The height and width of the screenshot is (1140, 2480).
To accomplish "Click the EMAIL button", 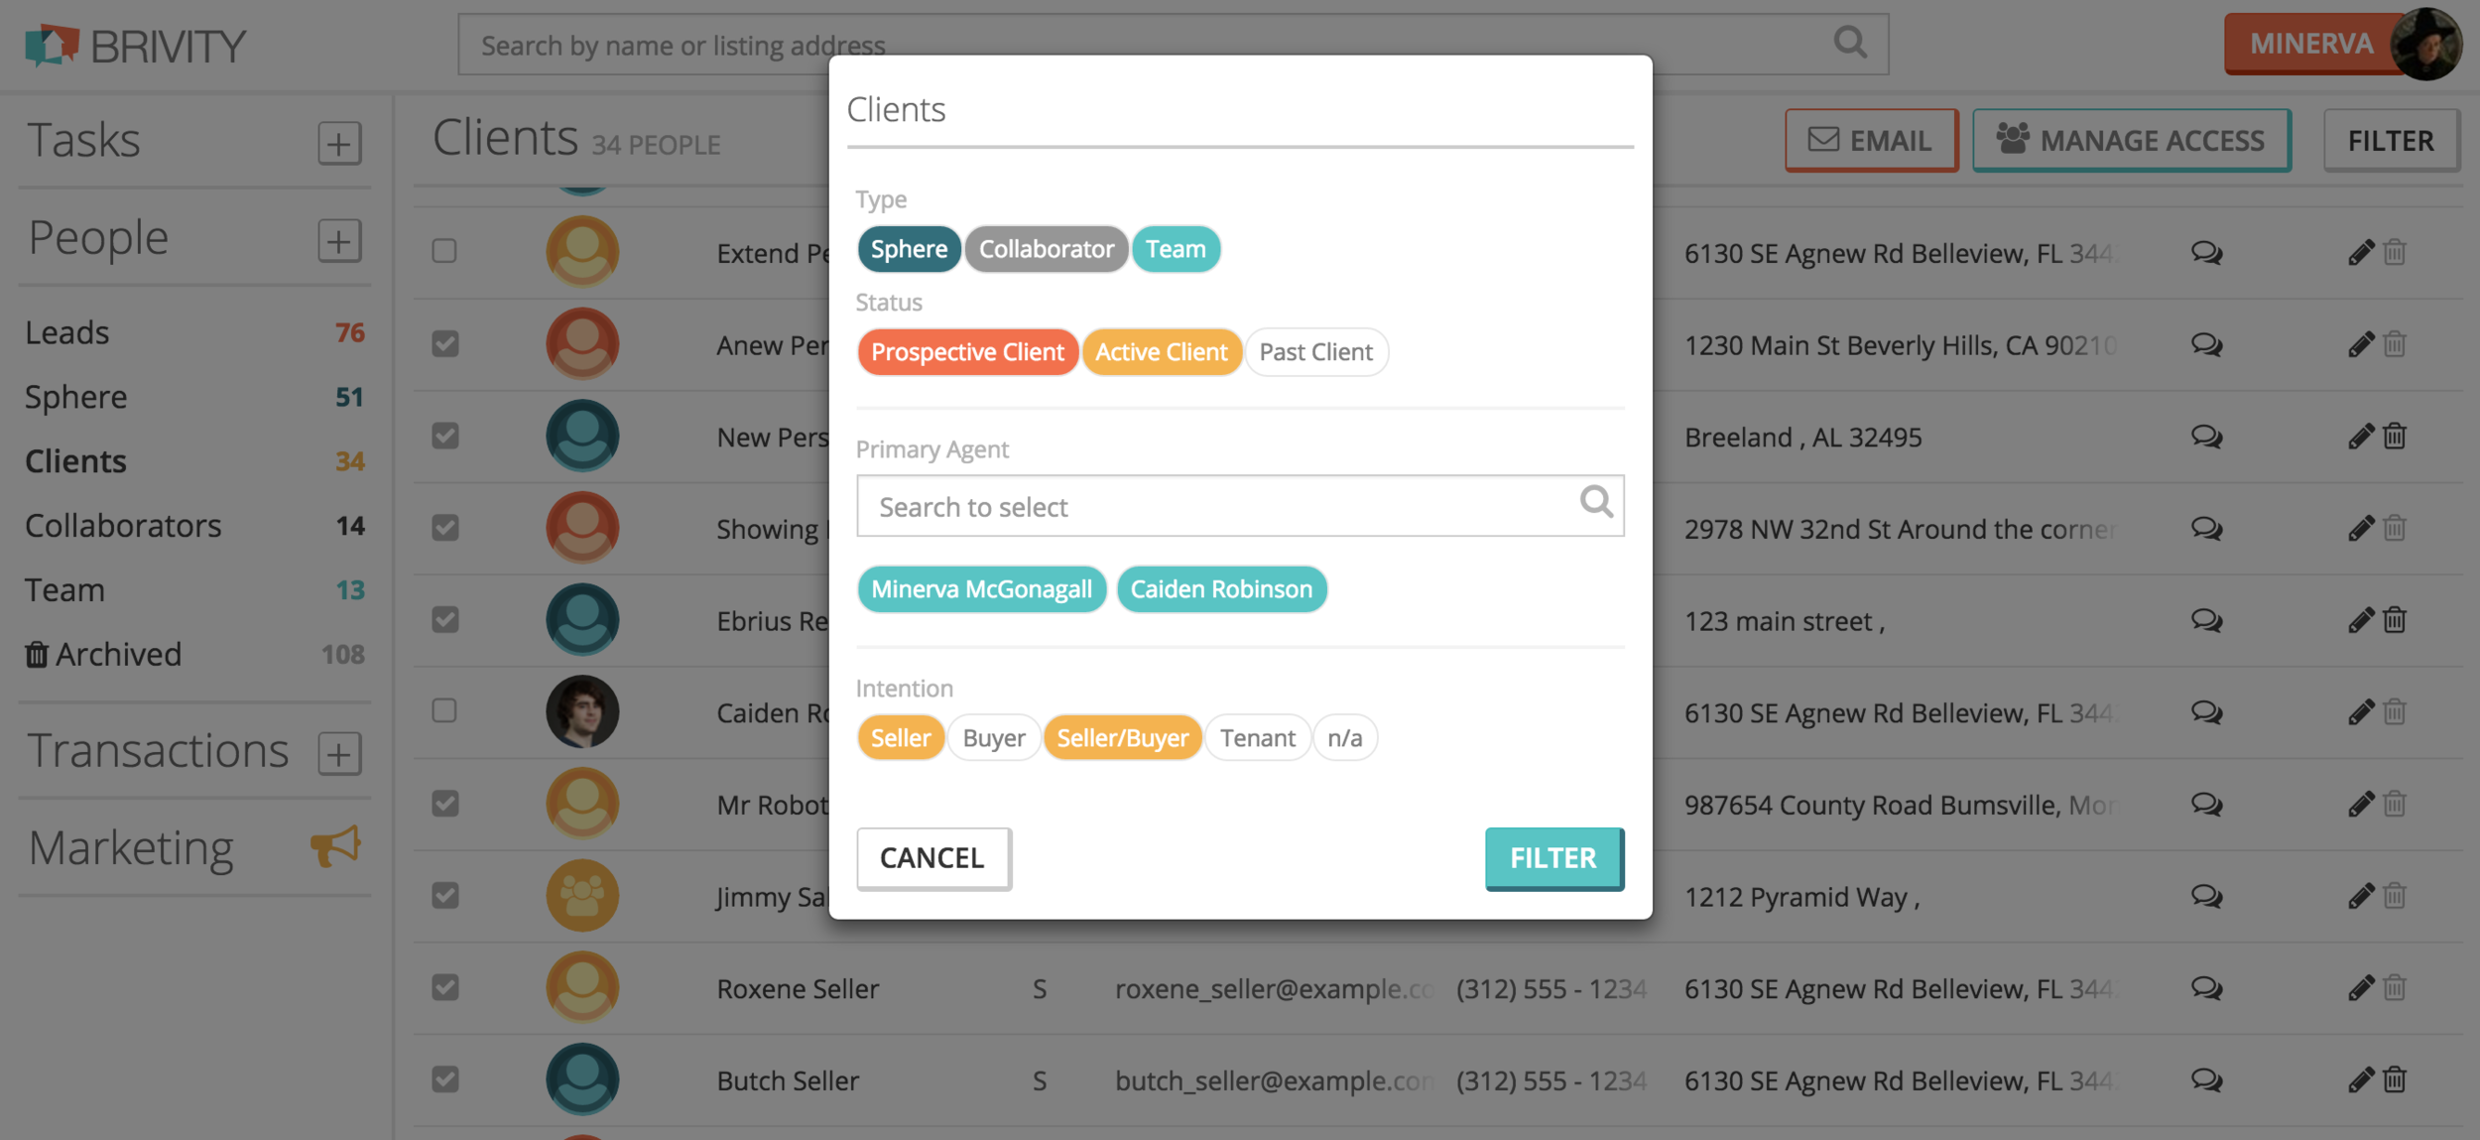I will [1871, 141].
